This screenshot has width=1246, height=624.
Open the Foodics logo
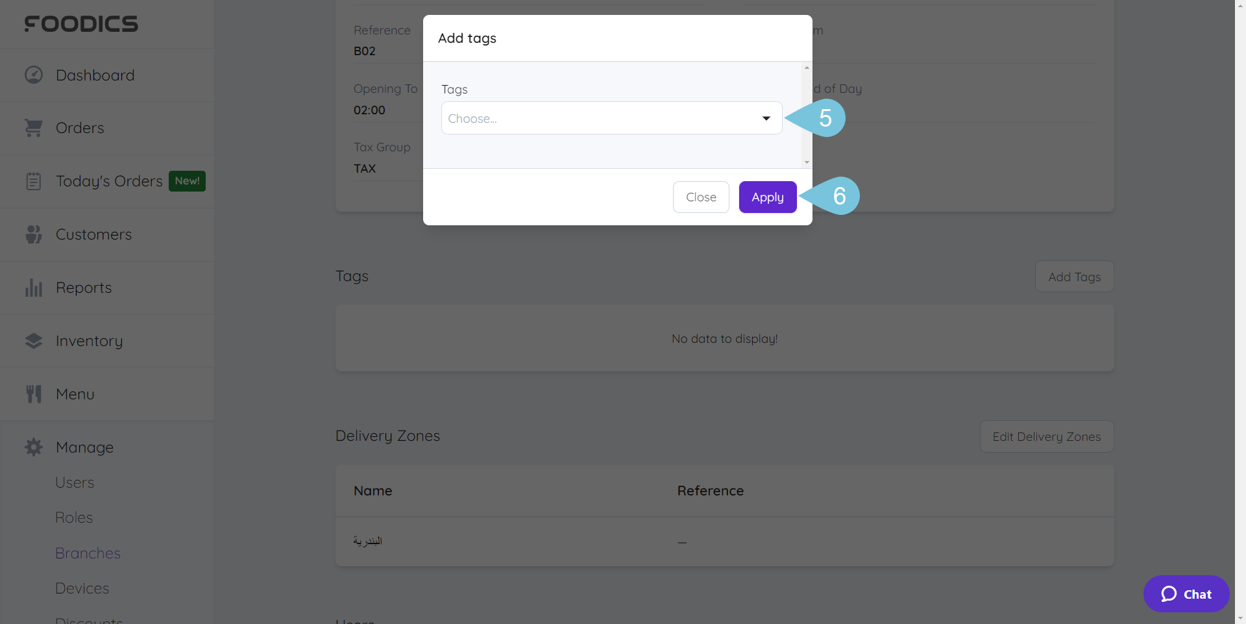click(81, 24)
